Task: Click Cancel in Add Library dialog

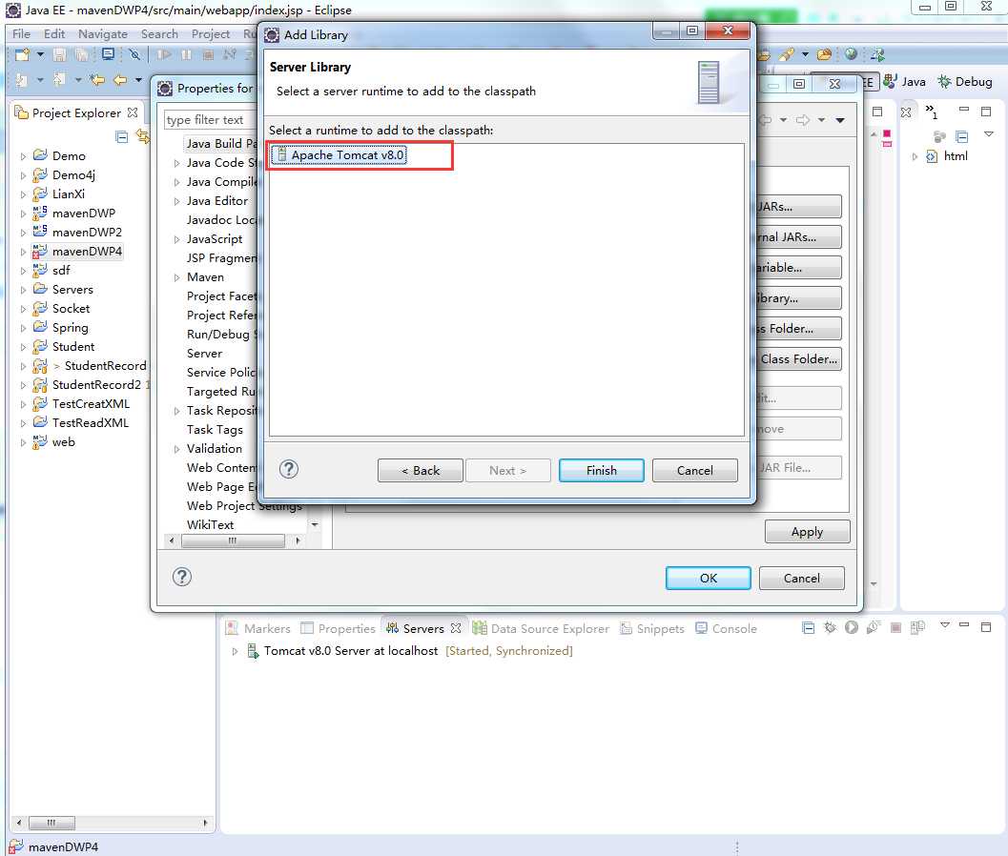Action: tap(695, 470)
